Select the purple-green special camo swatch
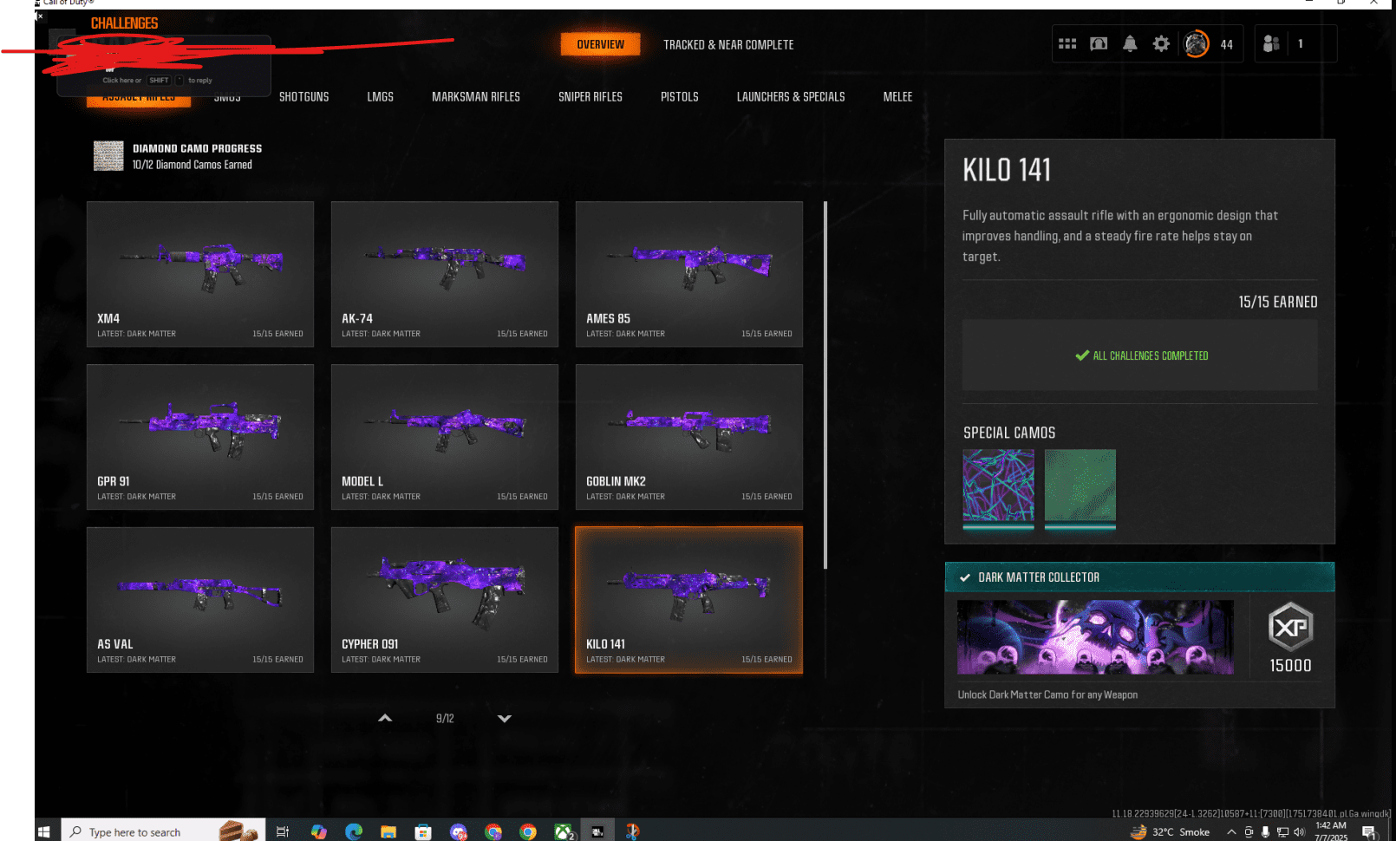This screenshot has height=841, width=1396. (998, 486)
